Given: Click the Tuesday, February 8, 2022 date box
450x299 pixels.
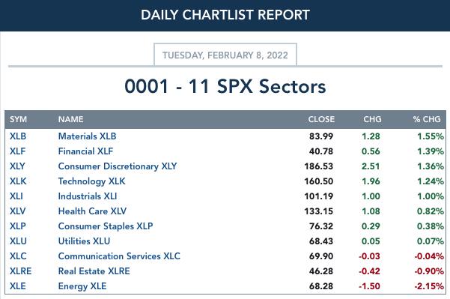Looking at the screenshot, I should [225, 55].
